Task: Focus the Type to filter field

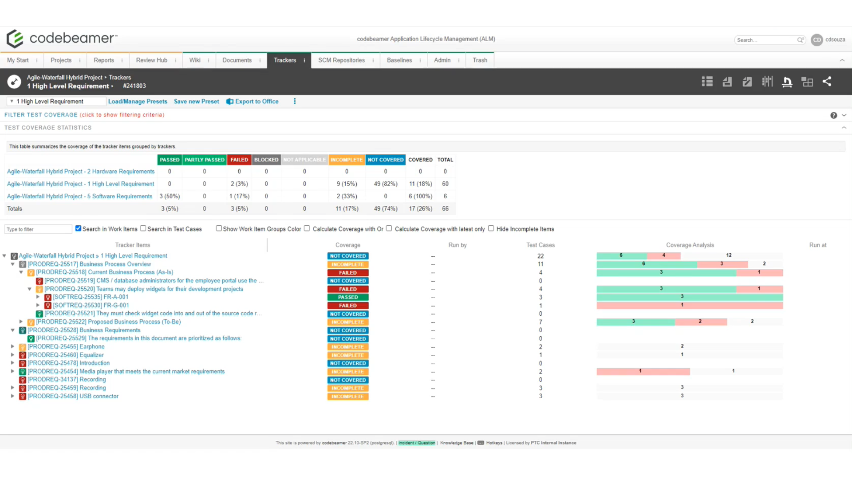Action: pos(38,229)
